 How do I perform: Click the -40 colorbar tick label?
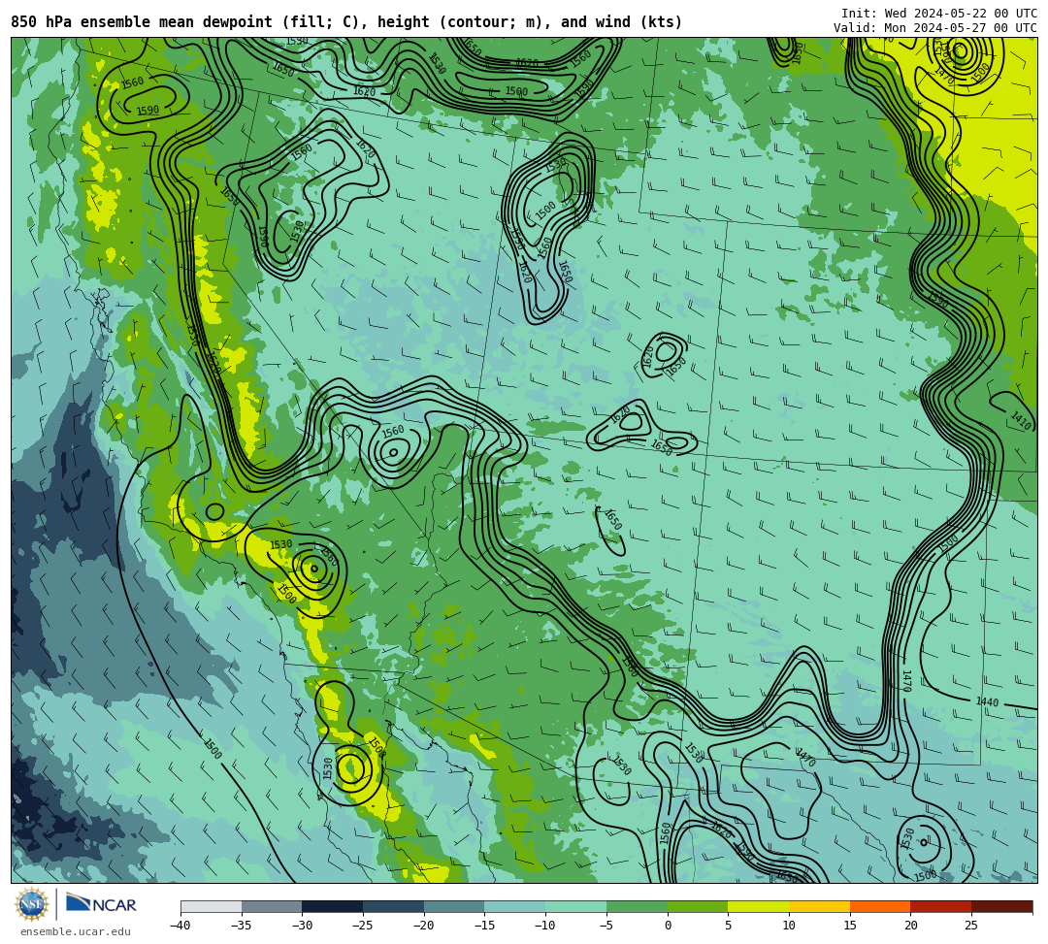tap(180, 926)
